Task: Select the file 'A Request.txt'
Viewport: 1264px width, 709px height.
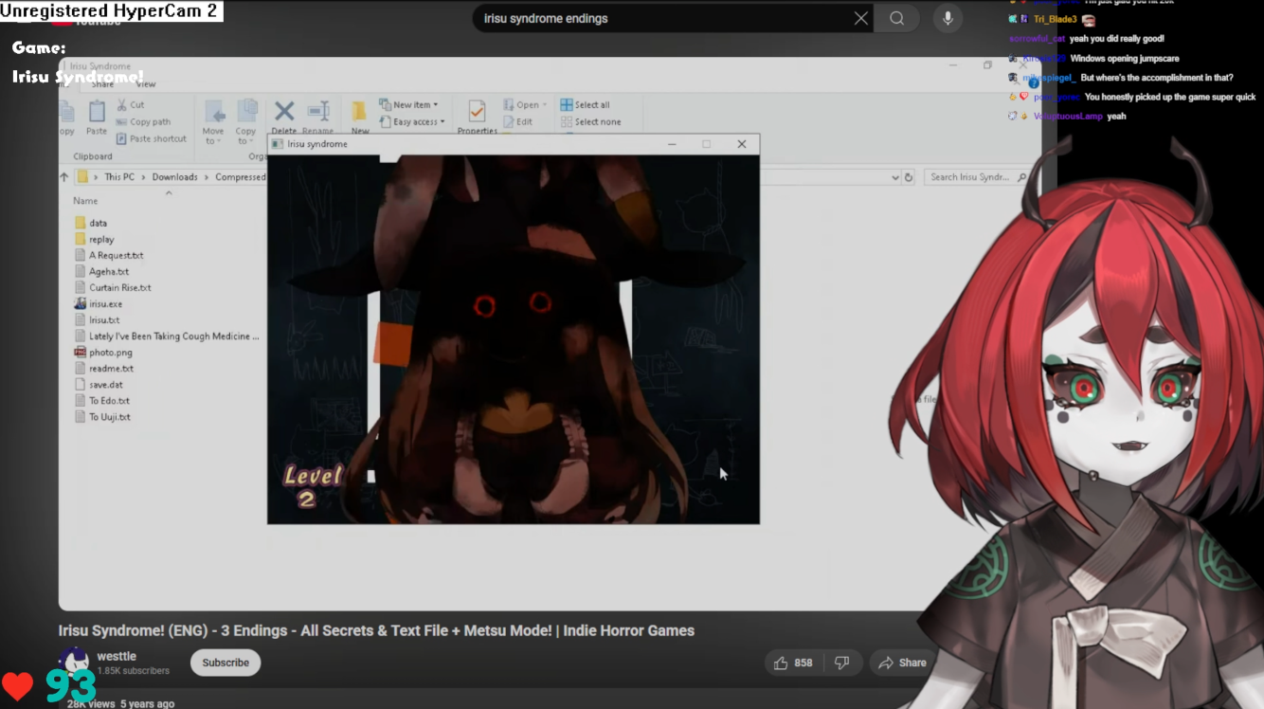Action: (109, 255)
